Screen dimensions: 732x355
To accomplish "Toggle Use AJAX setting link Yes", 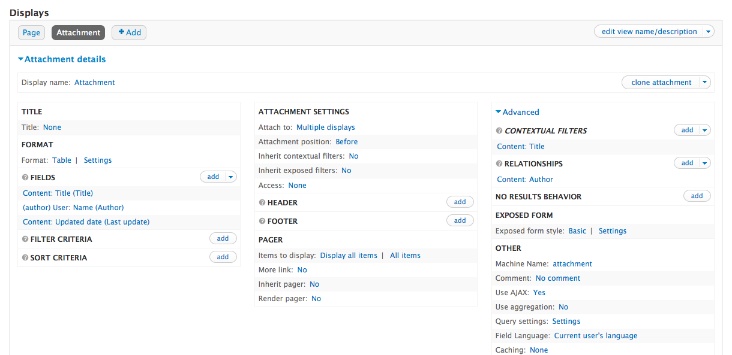I will click(x=539, y=293).
